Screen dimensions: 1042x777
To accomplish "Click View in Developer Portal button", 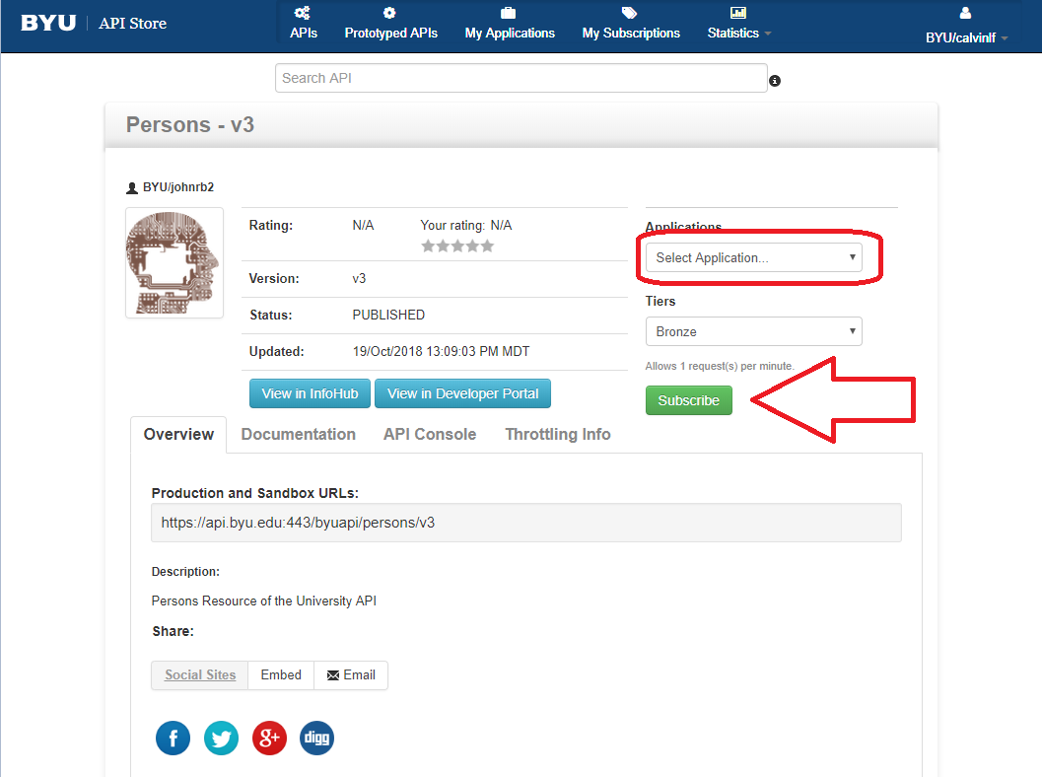I will click(463, 393).
